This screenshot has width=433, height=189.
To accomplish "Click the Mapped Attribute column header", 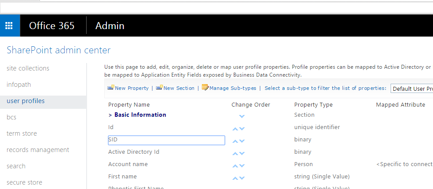I will point(400,105).
